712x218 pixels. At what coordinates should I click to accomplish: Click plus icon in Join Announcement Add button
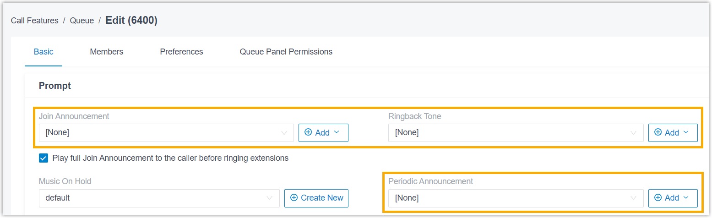pos(308,132)
